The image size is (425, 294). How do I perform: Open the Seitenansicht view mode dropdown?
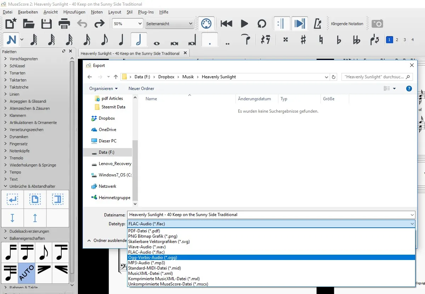point(170,24)
